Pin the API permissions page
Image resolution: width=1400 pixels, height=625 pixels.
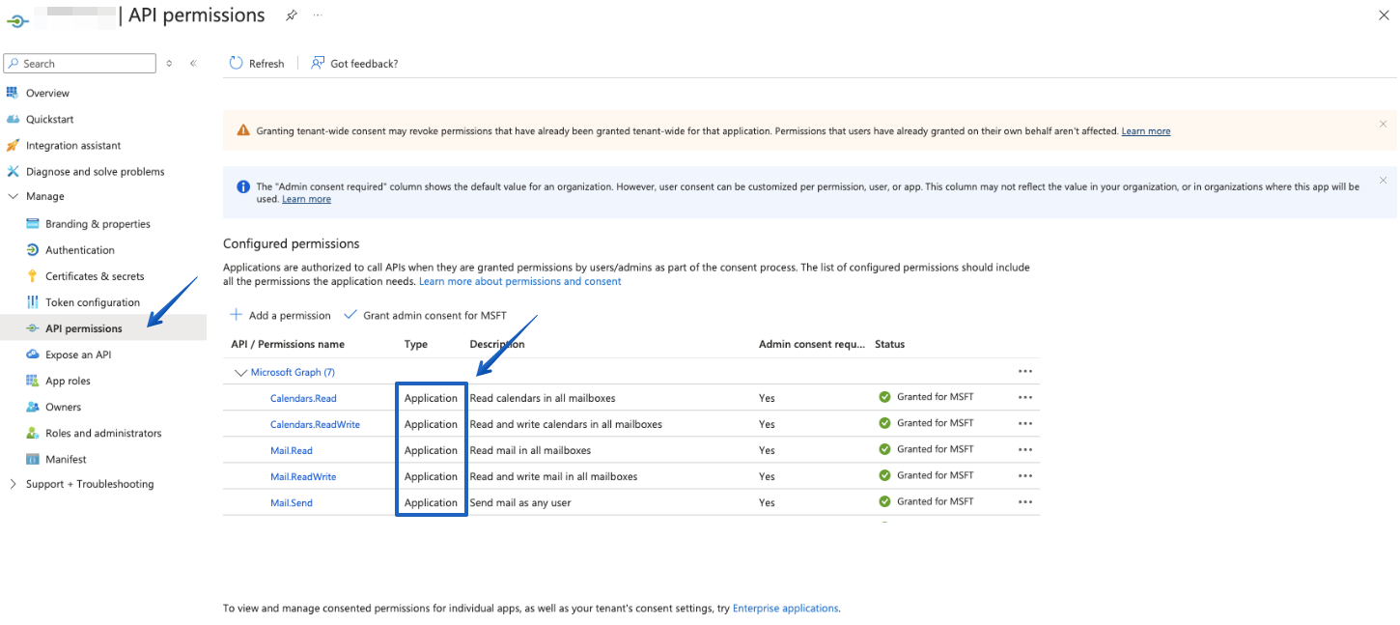292,15
